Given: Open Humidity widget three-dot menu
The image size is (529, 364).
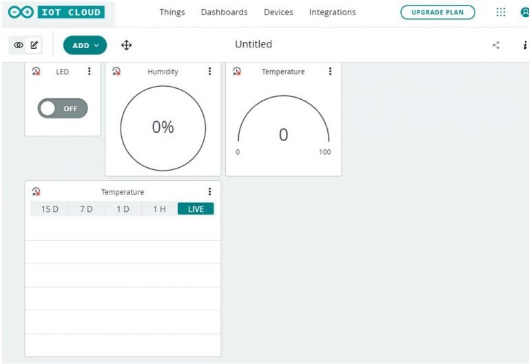Looking at the screenshot, I should [209, 72].
